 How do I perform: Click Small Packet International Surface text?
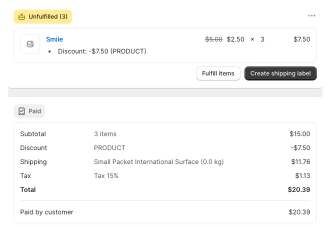159,162
